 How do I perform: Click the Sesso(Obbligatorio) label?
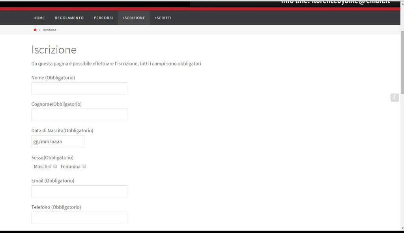tap(52, 158)
